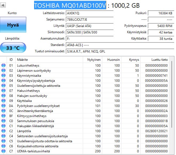Click status orb for Lukuvirhetiheys row
The width and height of the screenshot is (176, 155).
click(x=3, y=65)
